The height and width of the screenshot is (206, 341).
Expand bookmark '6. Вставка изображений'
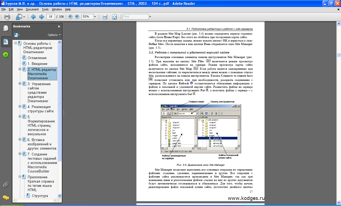(20, 139)
